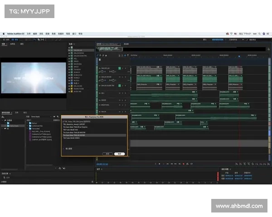272x217 pixels.
Task: Click the rightmost timeline zoom icon
Action: point(268,164)
